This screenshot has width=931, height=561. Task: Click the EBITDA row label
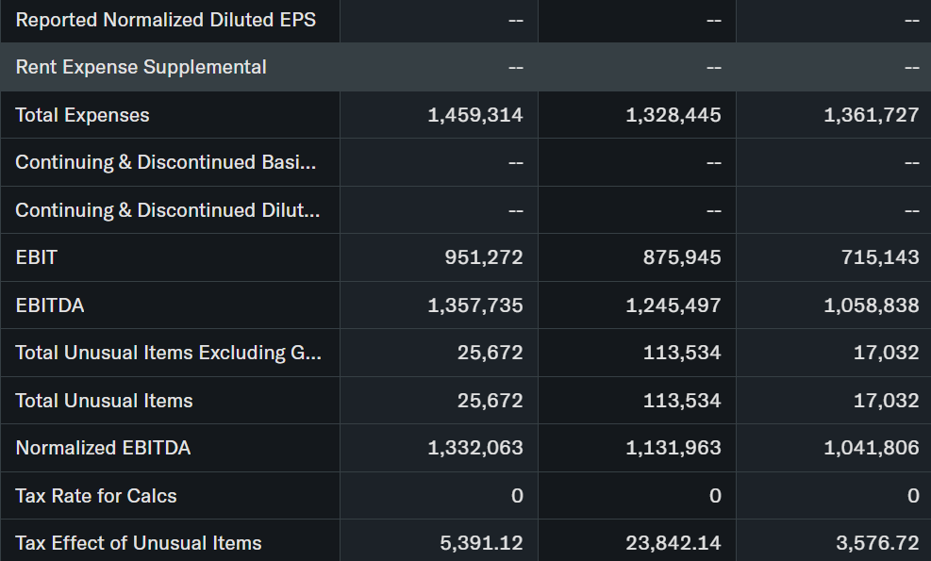click(50, 305)
